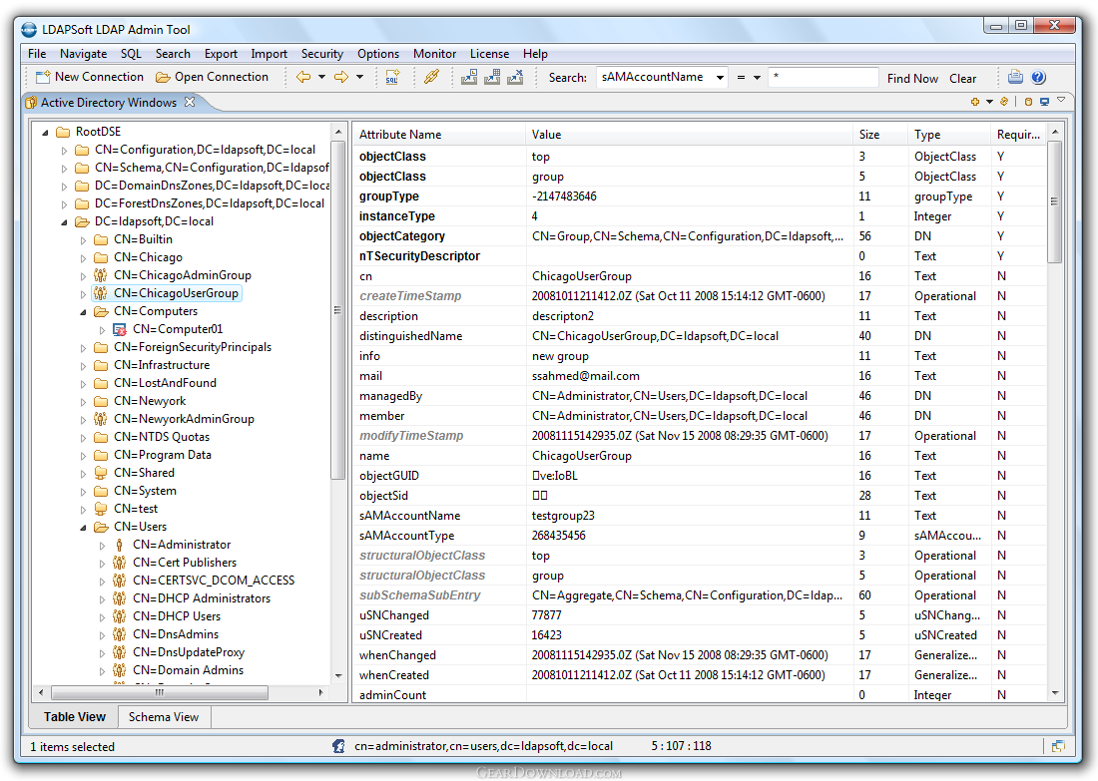The image size is (1098, 781).
Task: Click the New Connection toolbar button
Action: point(90,77)
